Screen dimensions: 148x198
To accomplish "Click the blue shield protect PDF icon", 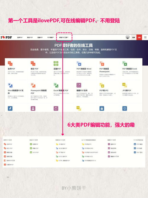I will pyautogui.click(x=125, y=108).
